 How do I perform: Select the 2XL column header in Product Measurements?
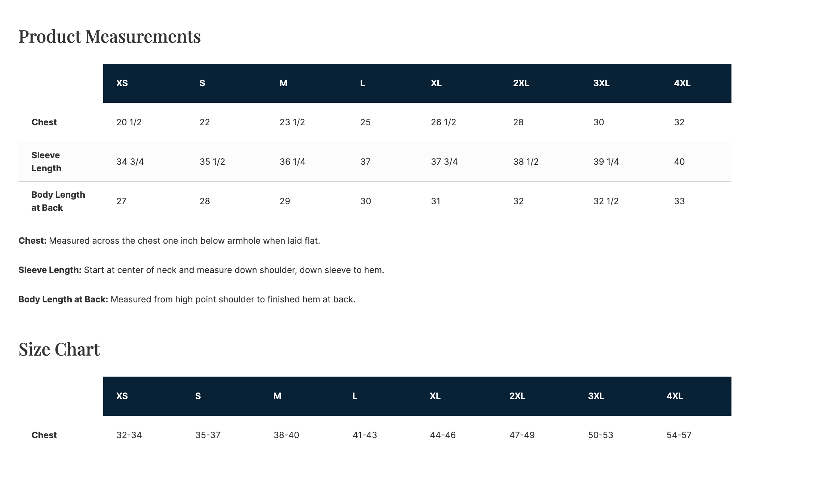coord(521,83)
